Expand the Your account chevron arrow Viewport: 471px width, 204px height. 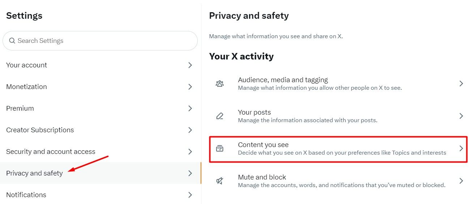(x=190, y=65)
